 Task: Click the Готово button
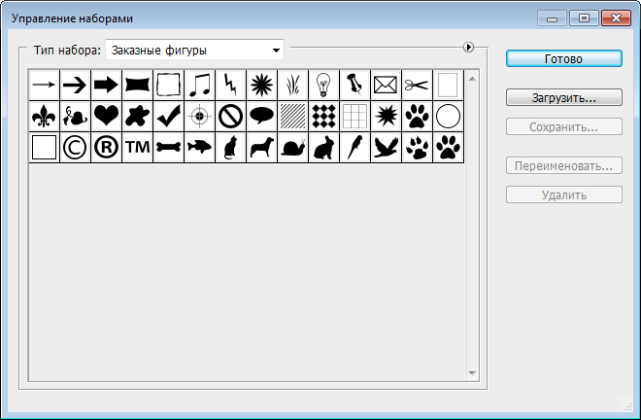(x=563, y=58)
